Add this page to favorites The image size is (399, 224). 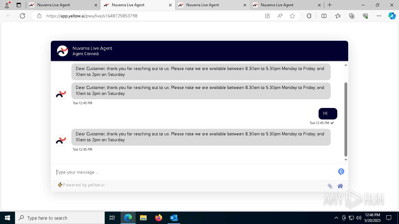(x=292, y=16)
